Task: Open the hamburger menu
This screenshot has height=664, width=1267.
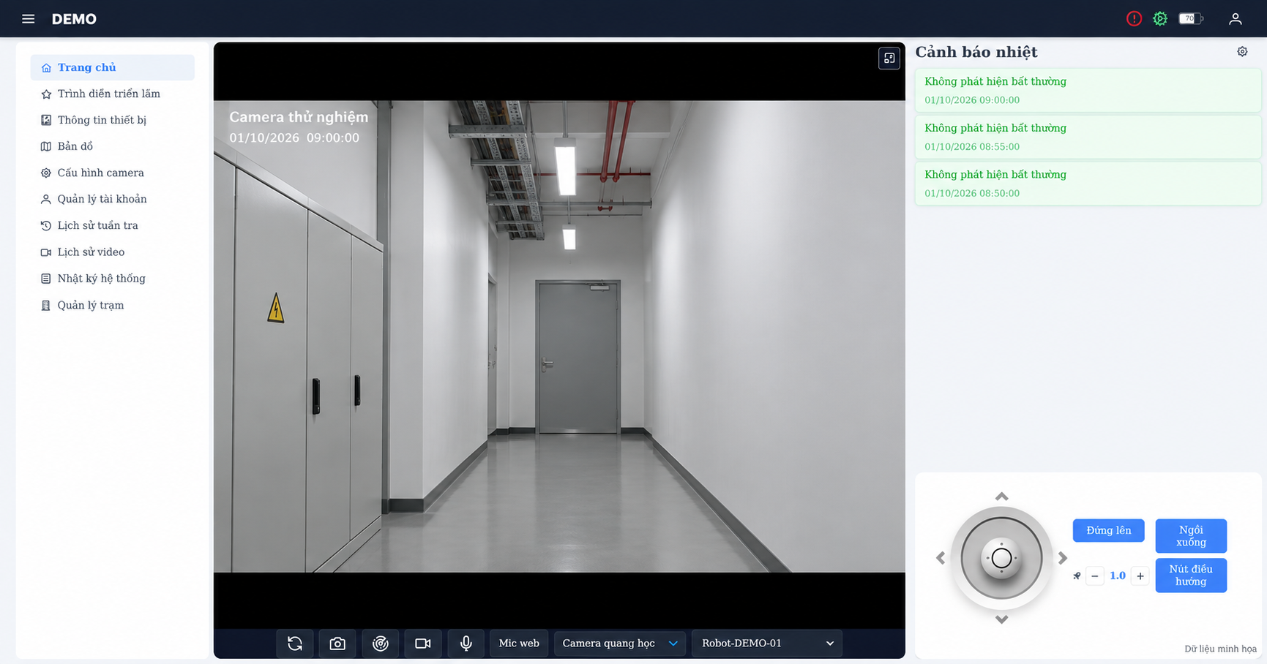Action: click(28, 19)
